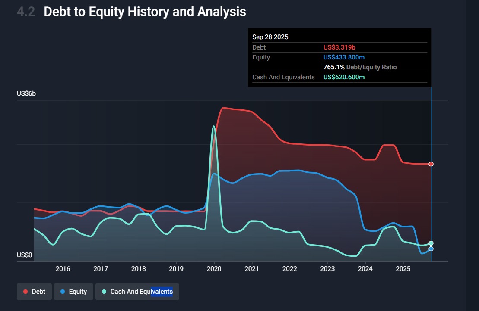Image resolution: width=479 pixels, height=311 pixels.
Task: Select the red Debt data point marker
Action: tap(431, 164)
